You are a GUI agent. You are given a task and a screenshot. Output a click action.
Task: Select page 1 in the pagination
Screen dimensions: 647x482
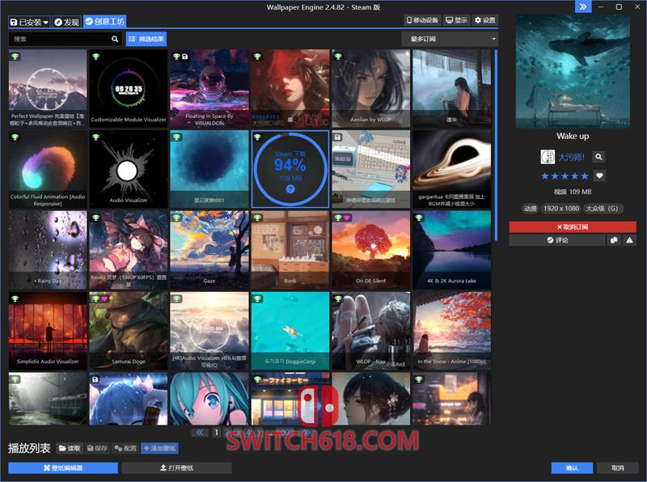[216, 433]
